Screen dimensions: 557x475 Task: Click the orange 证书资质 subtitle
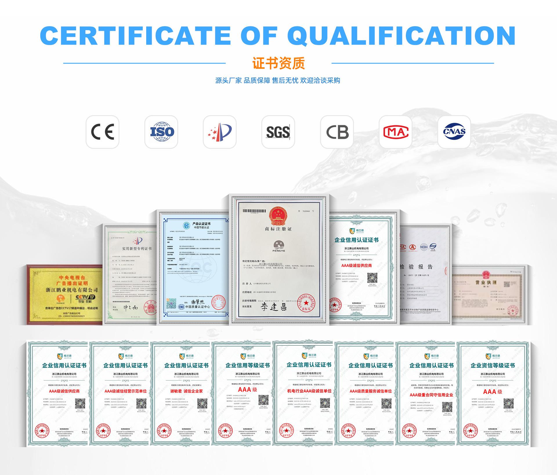278,63
